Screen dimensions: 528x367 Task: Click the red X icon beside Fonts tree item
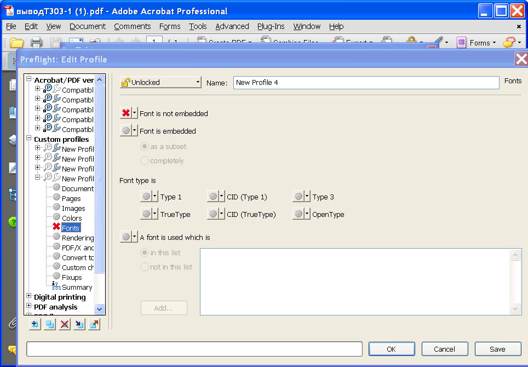(56, 227)
